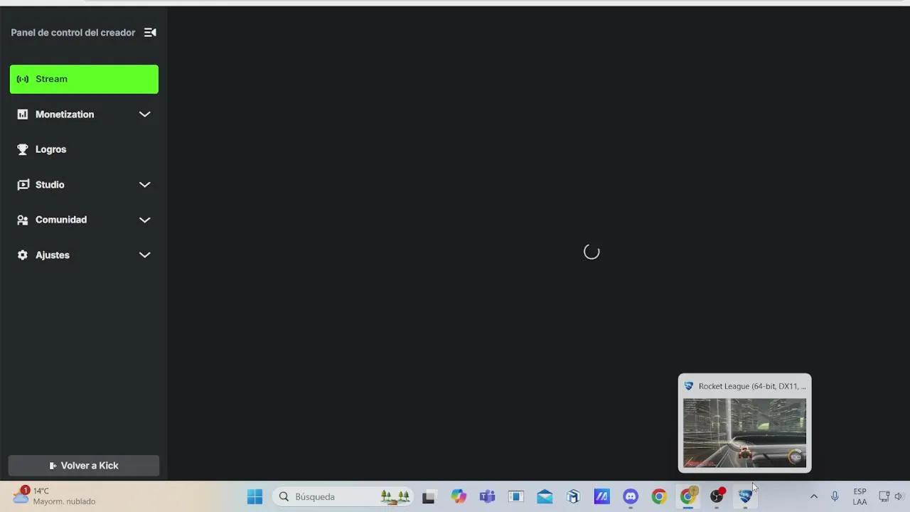Change the ESP LAA keyboard language
910x512 pixels.
[860, 496]
